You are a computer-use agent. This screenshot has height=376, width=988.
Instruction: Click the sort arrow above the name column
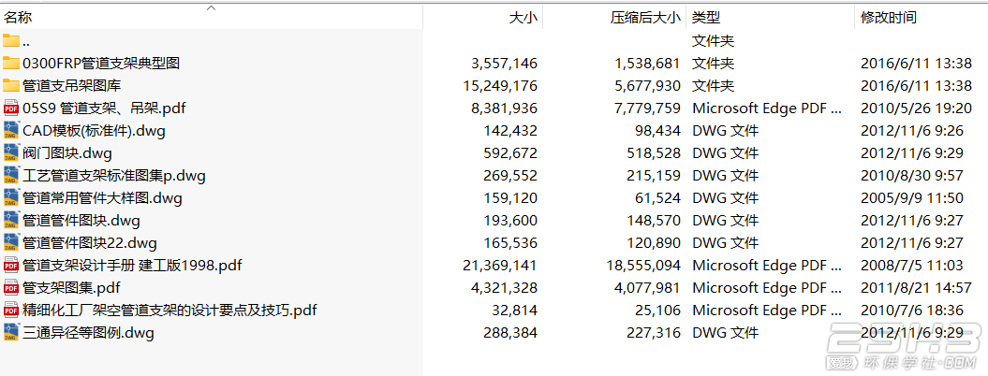click(x=211, y=7)
